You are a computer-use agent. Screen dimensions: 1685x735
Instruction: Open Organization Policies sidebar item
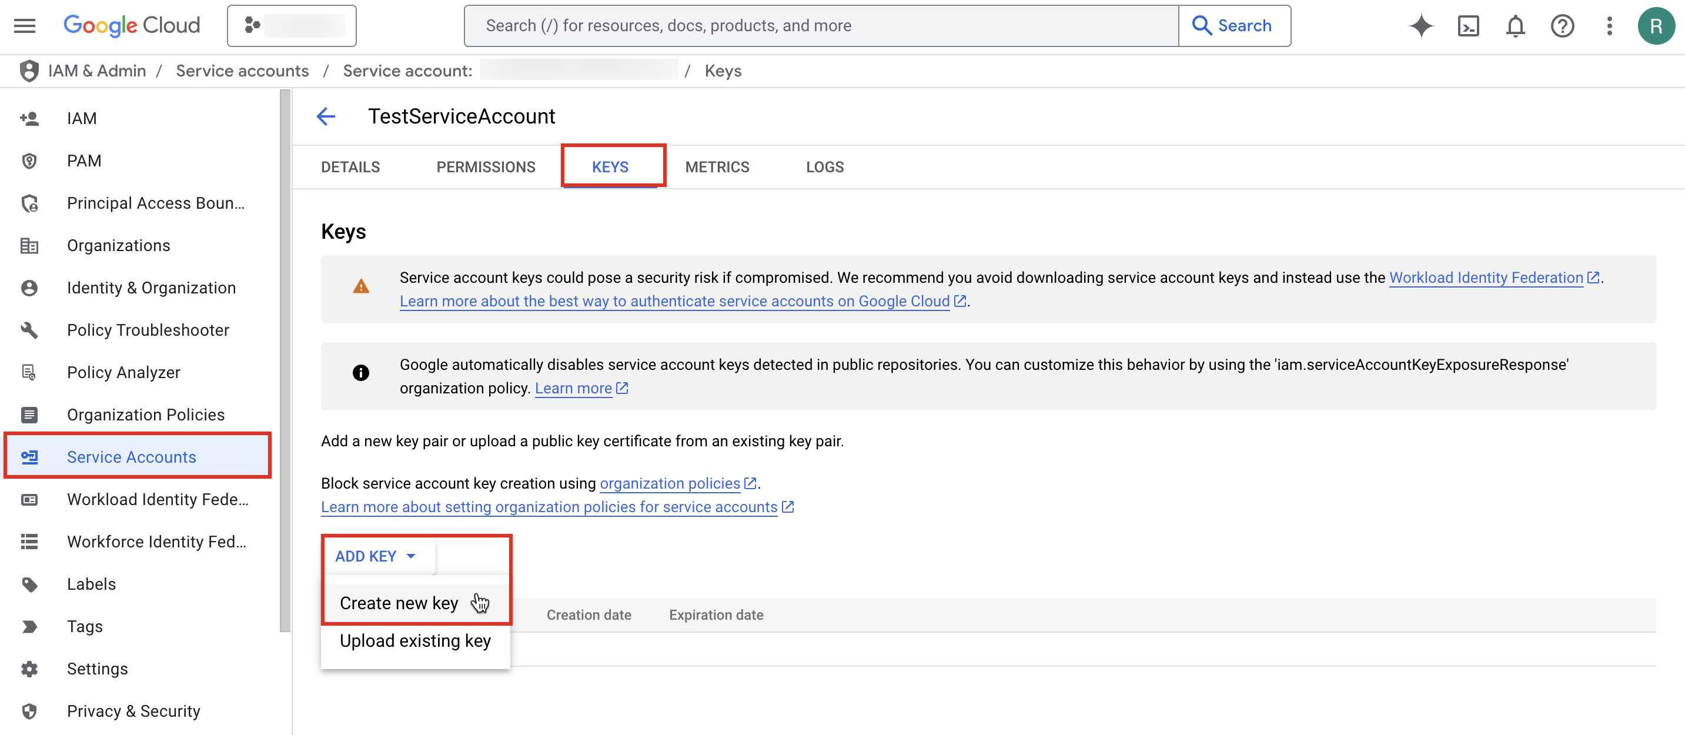click(145, 415)
